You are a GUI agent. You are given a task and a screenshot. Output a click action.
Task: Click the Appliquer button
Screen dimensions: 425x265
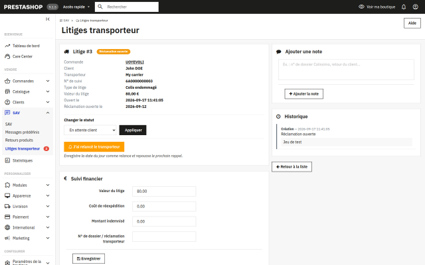tap(133, 130)
